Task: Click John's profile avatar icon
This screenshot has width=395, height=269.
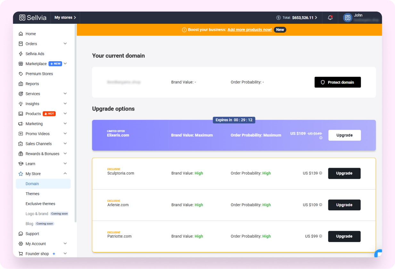Action: pos(348,18)
